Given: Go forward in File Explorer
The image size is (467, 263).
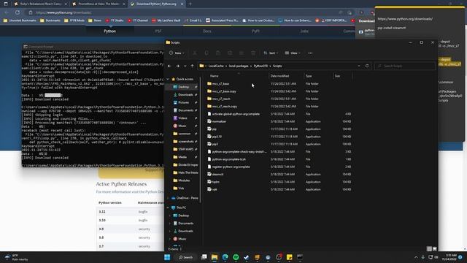Looking at the screenshot, I should (x=177, y=66).
